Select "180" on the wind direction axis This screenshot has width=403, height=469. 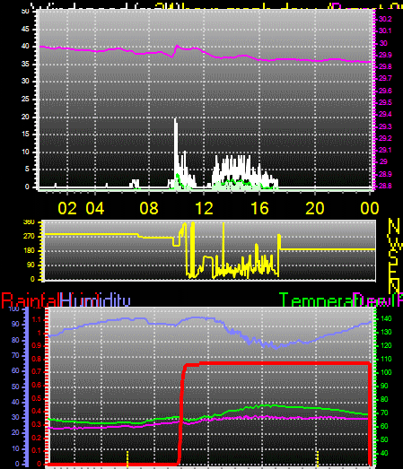pos(29,251)
